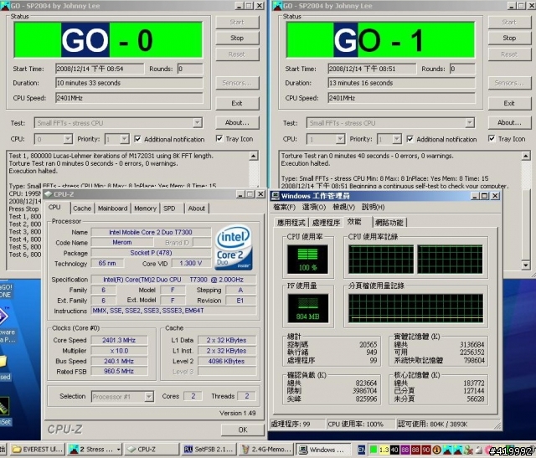Click the black 40 tray icon
Viewport: 536px width, 458px height.
pos(394,450)
